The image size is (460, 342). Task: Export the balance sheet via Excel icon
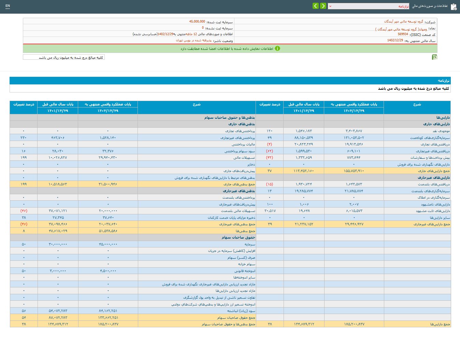pyautogui.click(x=434, y=57)
